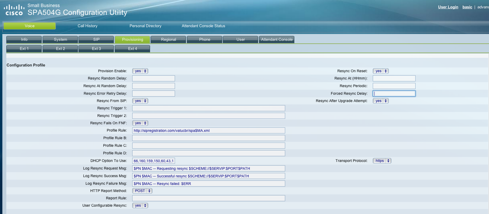Click into the Resync Trigger 1 field

(x=209, y=108)
